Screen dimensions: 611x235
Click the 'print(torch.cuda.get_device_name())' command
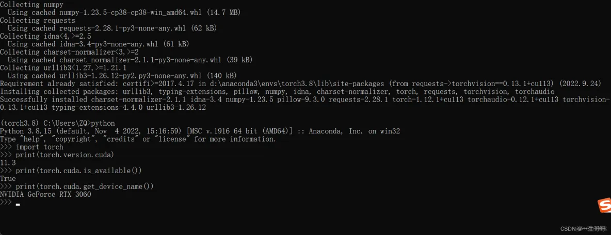(77, 187)
